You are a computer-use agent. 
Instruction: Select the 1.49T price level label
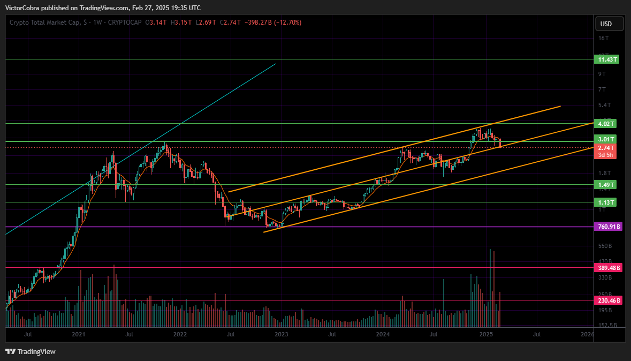click(x=605, y=185)
